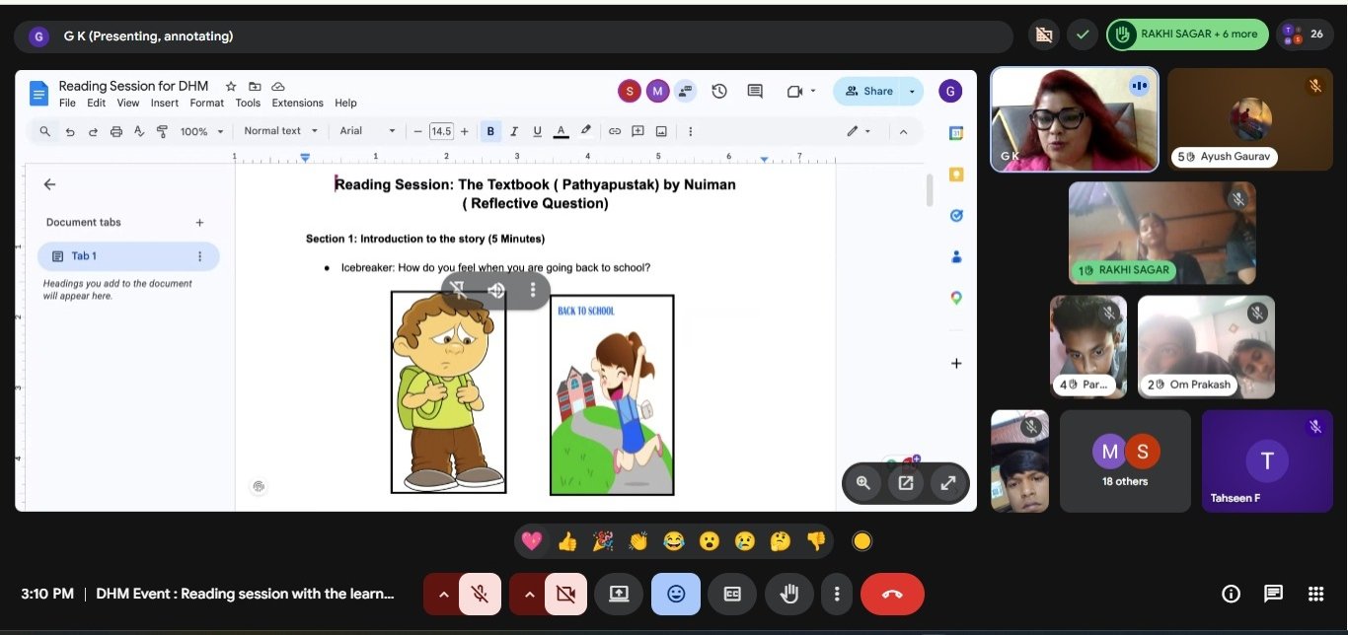
Task: Open the Insert menu
Action: [165, 103]
